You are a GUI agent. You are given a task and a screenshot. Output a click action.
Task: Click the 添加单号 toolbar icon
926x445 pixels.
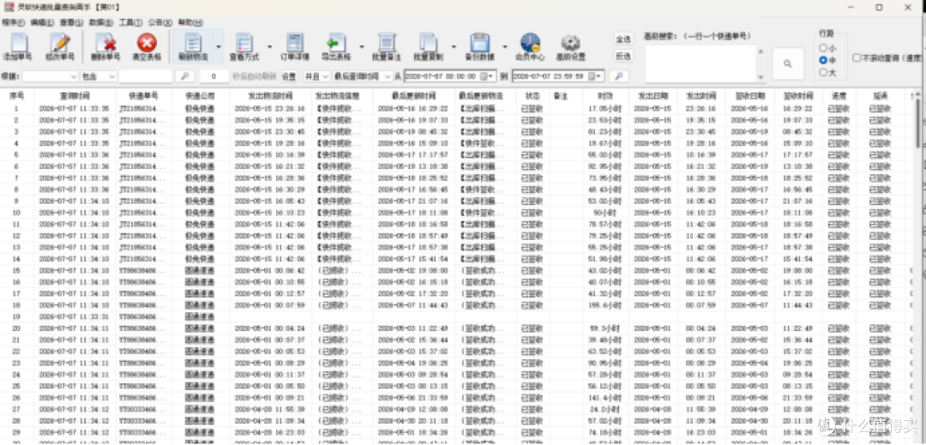18,46
